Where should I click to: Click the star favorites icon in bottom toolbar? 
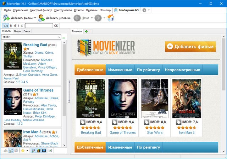point(23,151)
